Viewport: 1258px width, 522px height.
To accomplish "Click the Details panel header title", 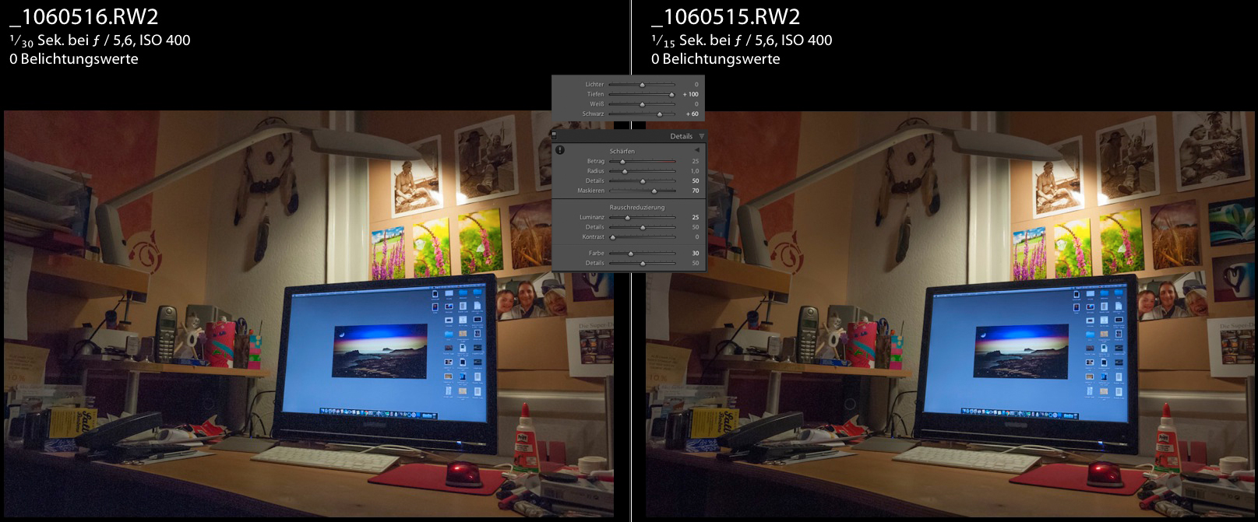I will point(682,136).
